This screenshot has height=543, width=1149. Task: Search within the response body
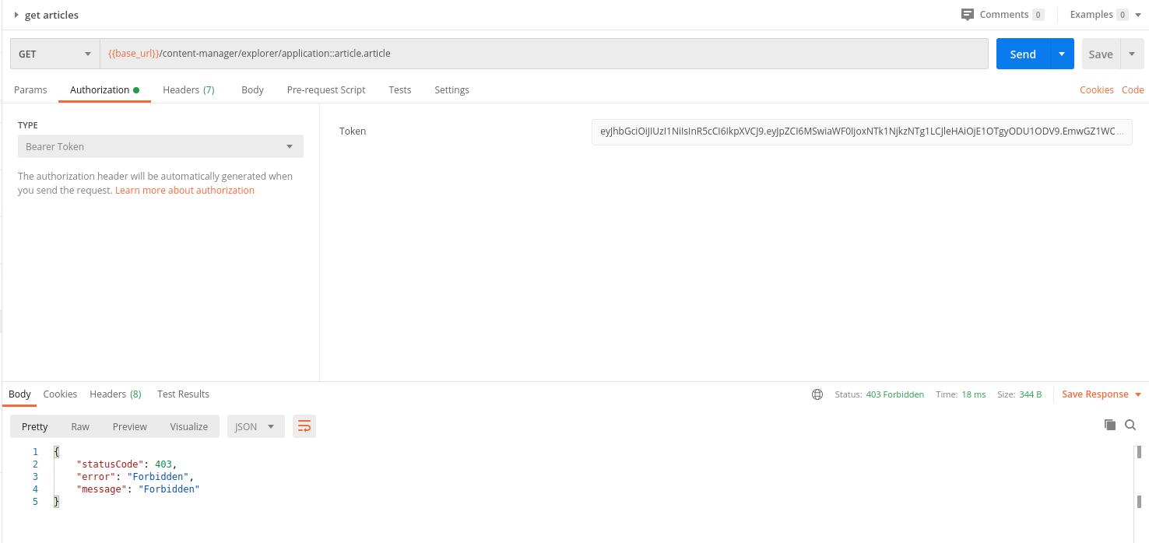coord(1130,425)
